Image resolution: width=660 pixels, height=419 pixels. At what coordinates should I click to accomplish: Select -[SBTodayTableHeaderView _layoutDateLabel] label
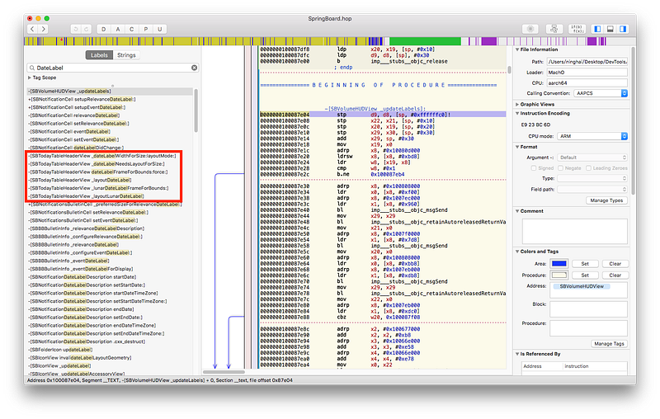tap(79, 180)
